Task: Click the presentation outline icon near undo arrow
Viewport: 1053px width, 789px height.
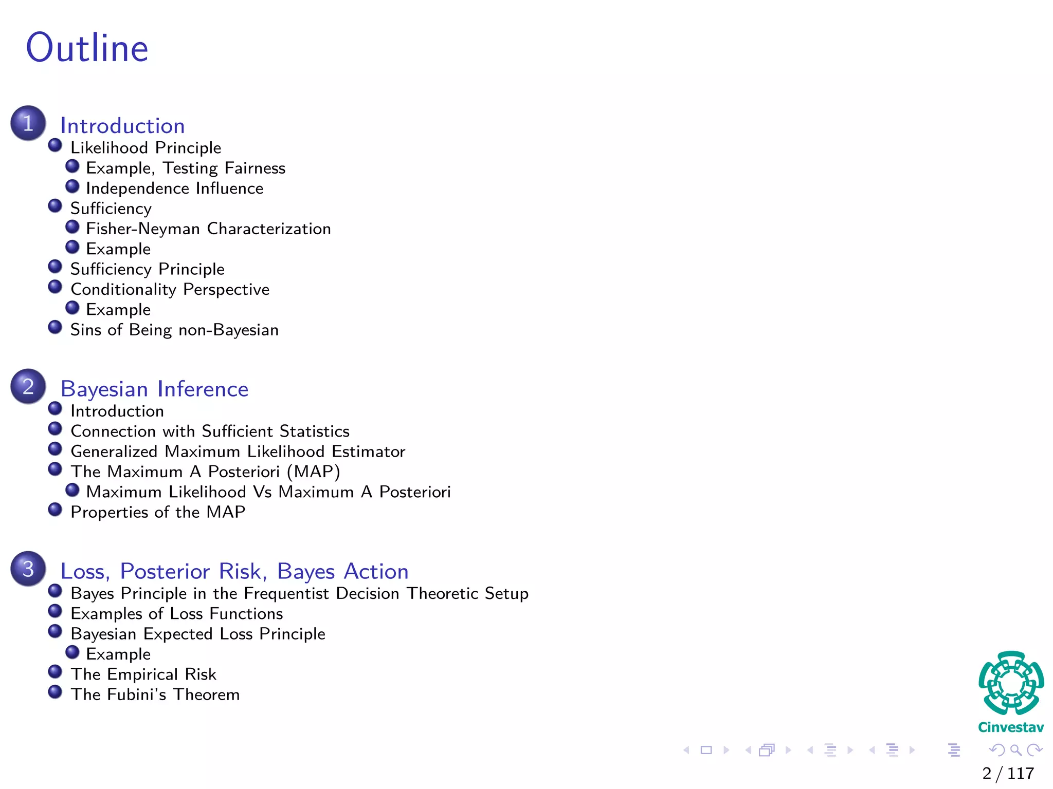Action: (x=954, y=750)
